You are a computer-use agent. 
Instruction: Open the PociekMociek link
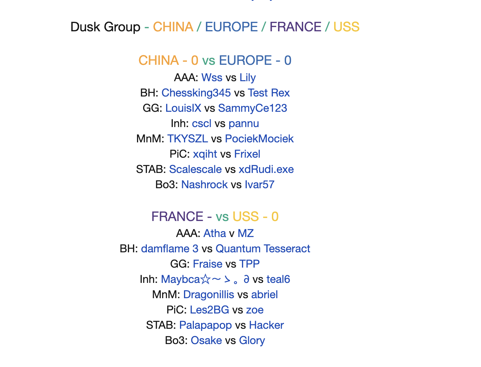259,139
